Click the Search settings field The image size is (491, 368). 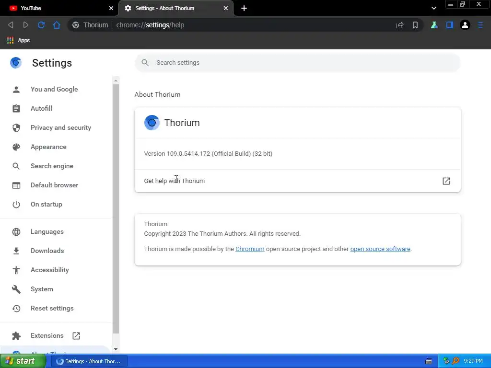[x=297, y=63]
